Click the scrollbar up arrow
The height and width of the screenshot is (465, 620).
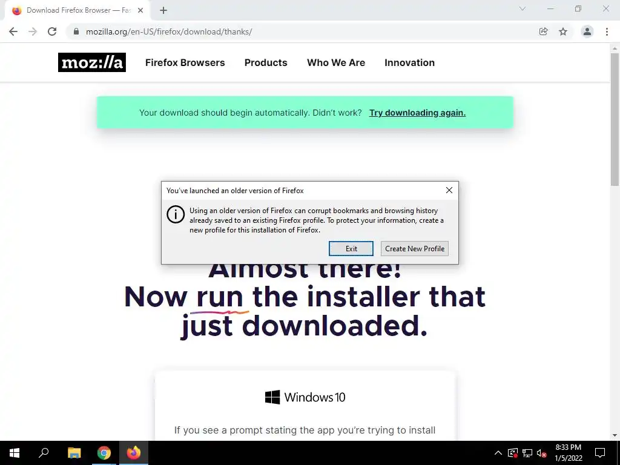[x=615, y=48]
